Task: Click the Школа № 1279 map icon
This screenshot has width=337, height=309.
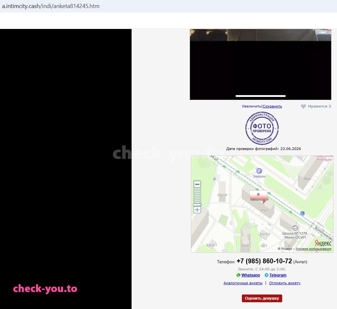Action: [x=295, y=228]
